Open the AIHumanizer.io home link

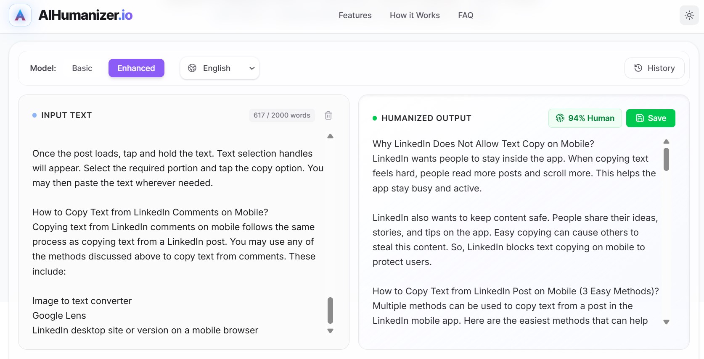click(x=85, y=15)
